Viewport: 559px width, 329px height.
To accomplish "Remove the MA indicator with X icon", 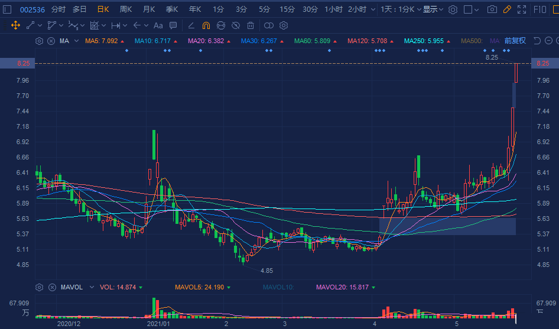I will [51, 41].
